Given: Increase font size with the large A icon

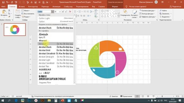Looking at the screenshot, I should tap(63, 11).
